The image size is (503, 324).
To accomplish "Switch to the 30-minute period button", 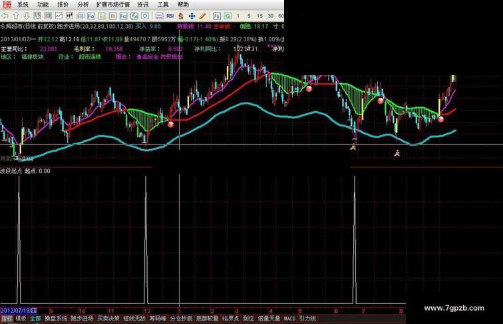I will (270, 16).
